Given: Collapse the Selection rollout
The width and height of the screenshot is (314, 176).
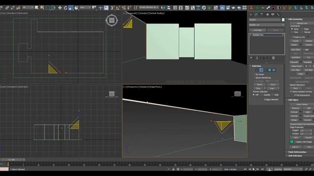Looking at the screenshot, I should click(x=256, y=66).
